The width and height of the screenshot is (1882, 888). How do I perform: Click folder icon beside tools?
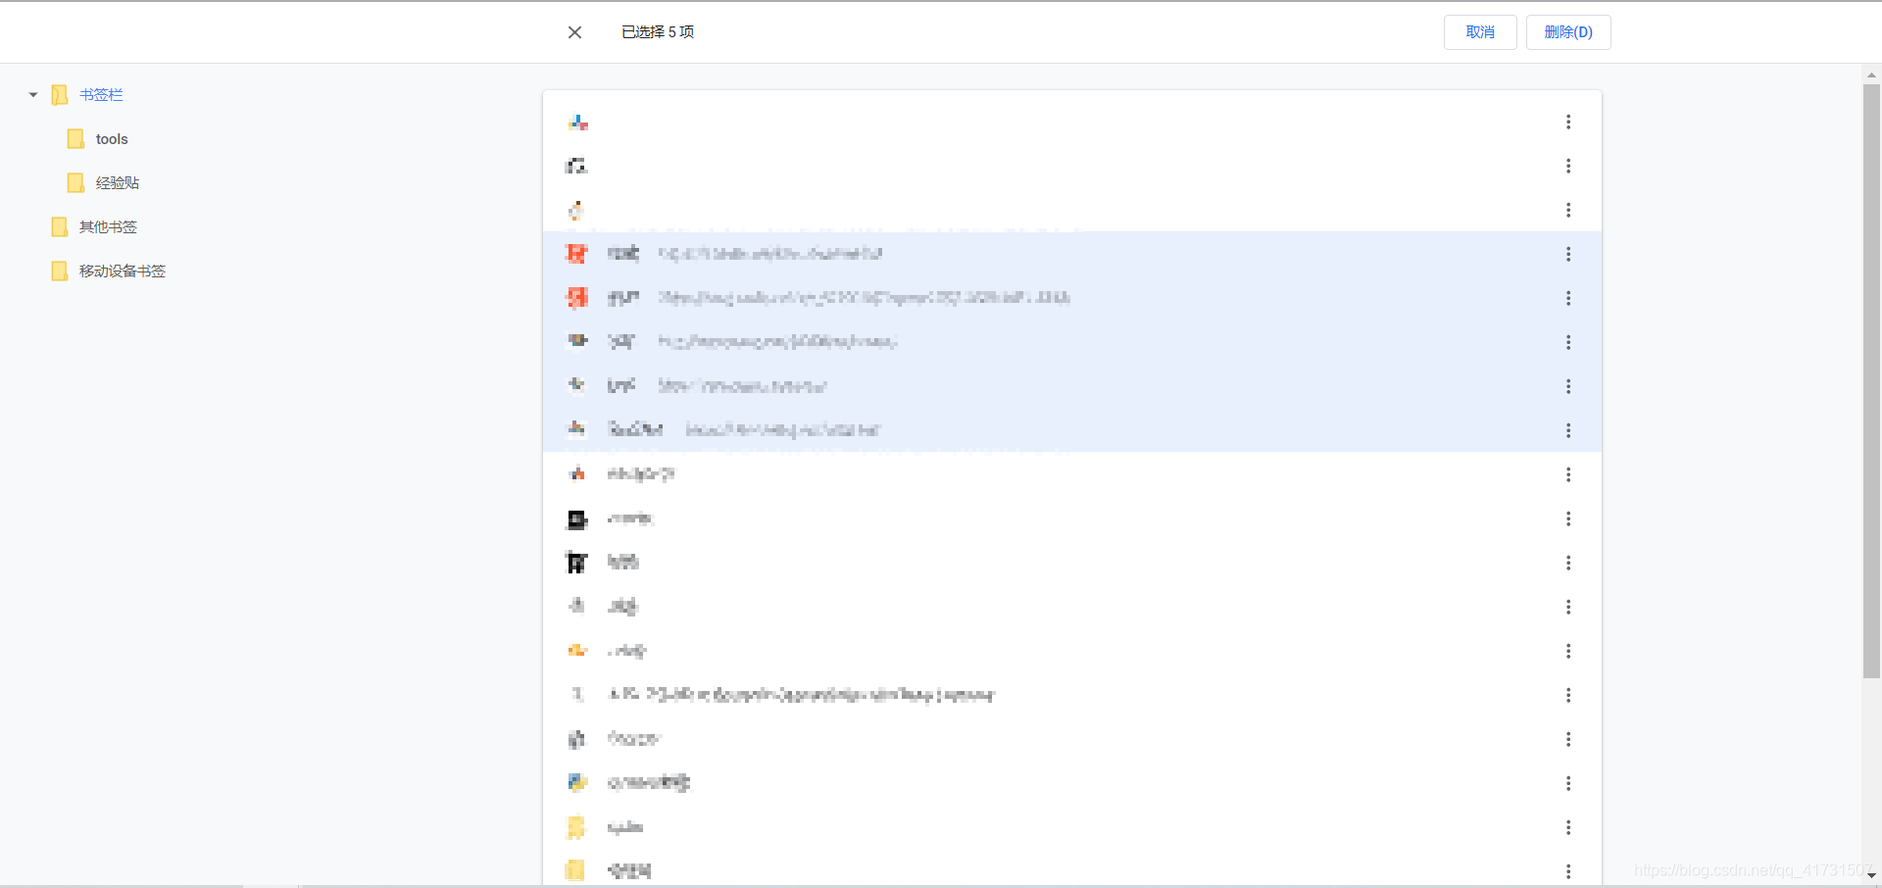coord(75,139)
